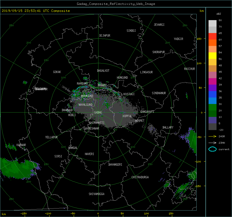Screen dimensions: 232x217
Task: Click the GOKAK city label
Action: click(x=57, y=72)
